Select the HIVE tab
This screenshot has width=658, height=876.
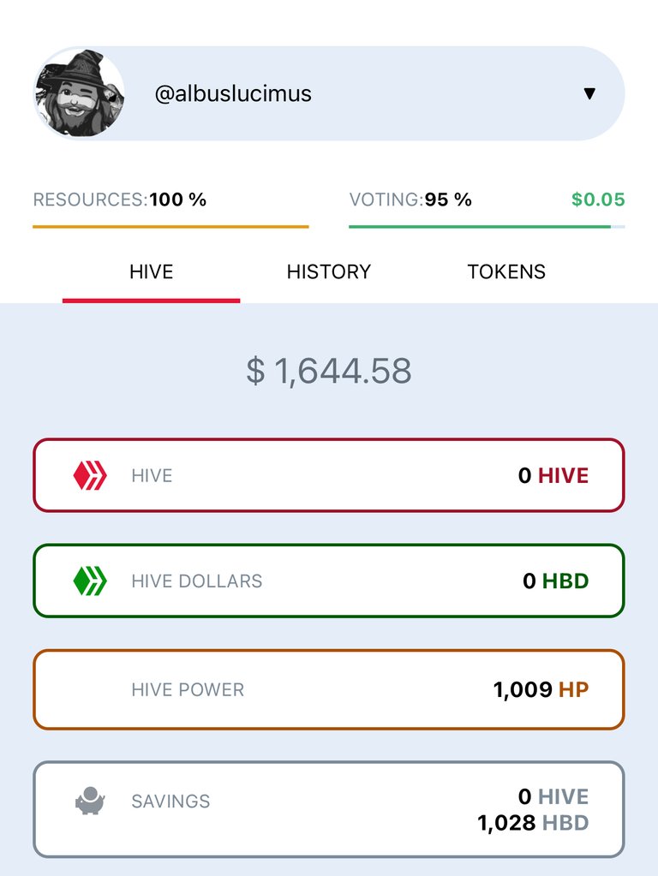152,271
